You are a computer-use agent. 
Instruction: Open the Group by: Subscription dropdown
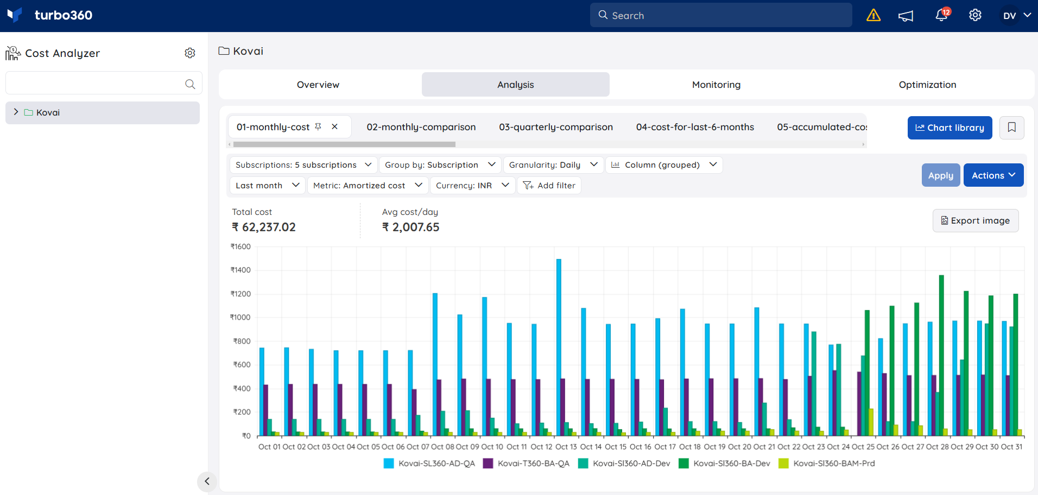click(x=439, y=165)
